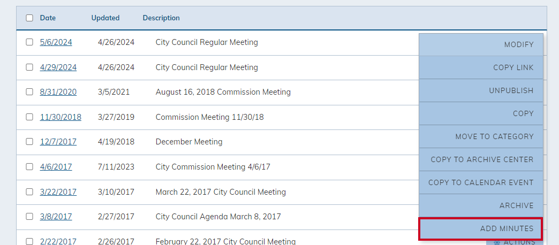Collapse the Actions dropdown button

click(x=515, y=242)
